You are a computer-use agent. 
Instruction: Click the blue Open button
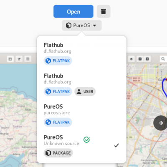click(x=73, y=11)
